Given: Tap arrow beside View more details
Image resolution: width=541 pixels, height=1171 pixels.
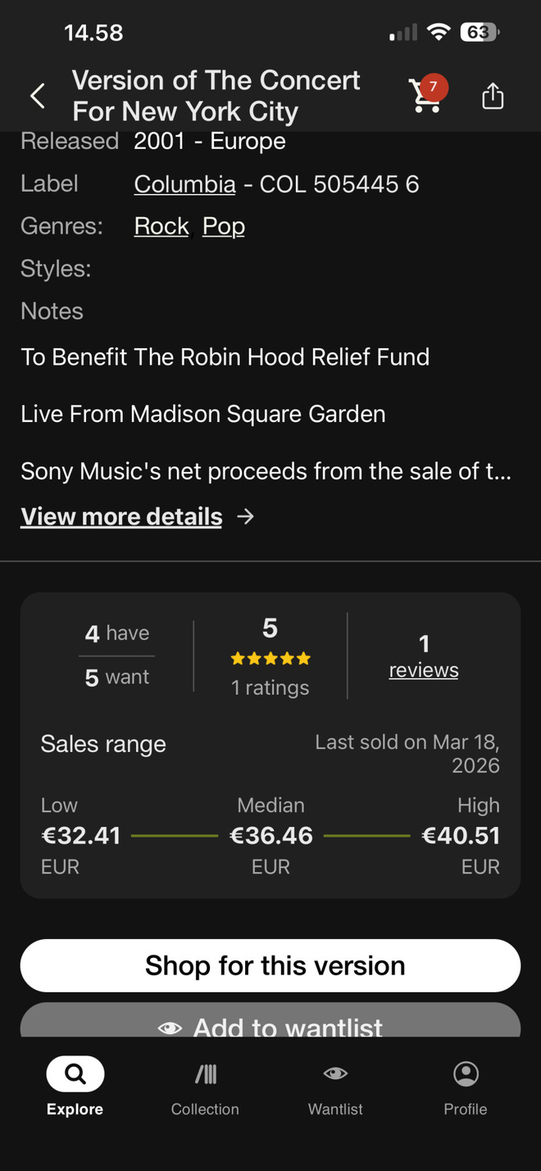Looking at the screenshot, I should pos(245,516).
